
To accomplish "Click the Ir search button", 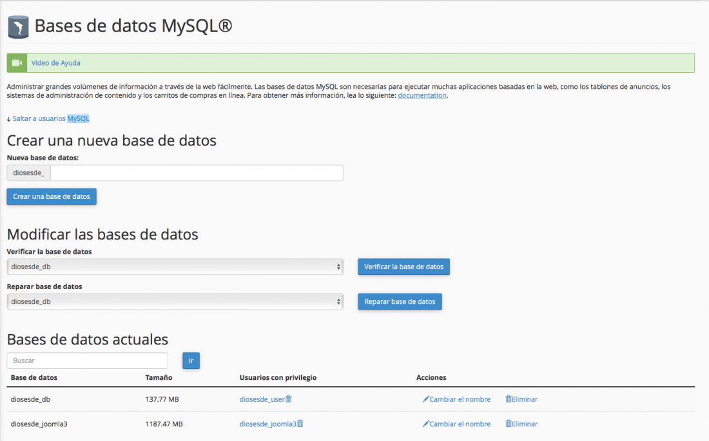I will pyautogui.click(x=191, y=361).
